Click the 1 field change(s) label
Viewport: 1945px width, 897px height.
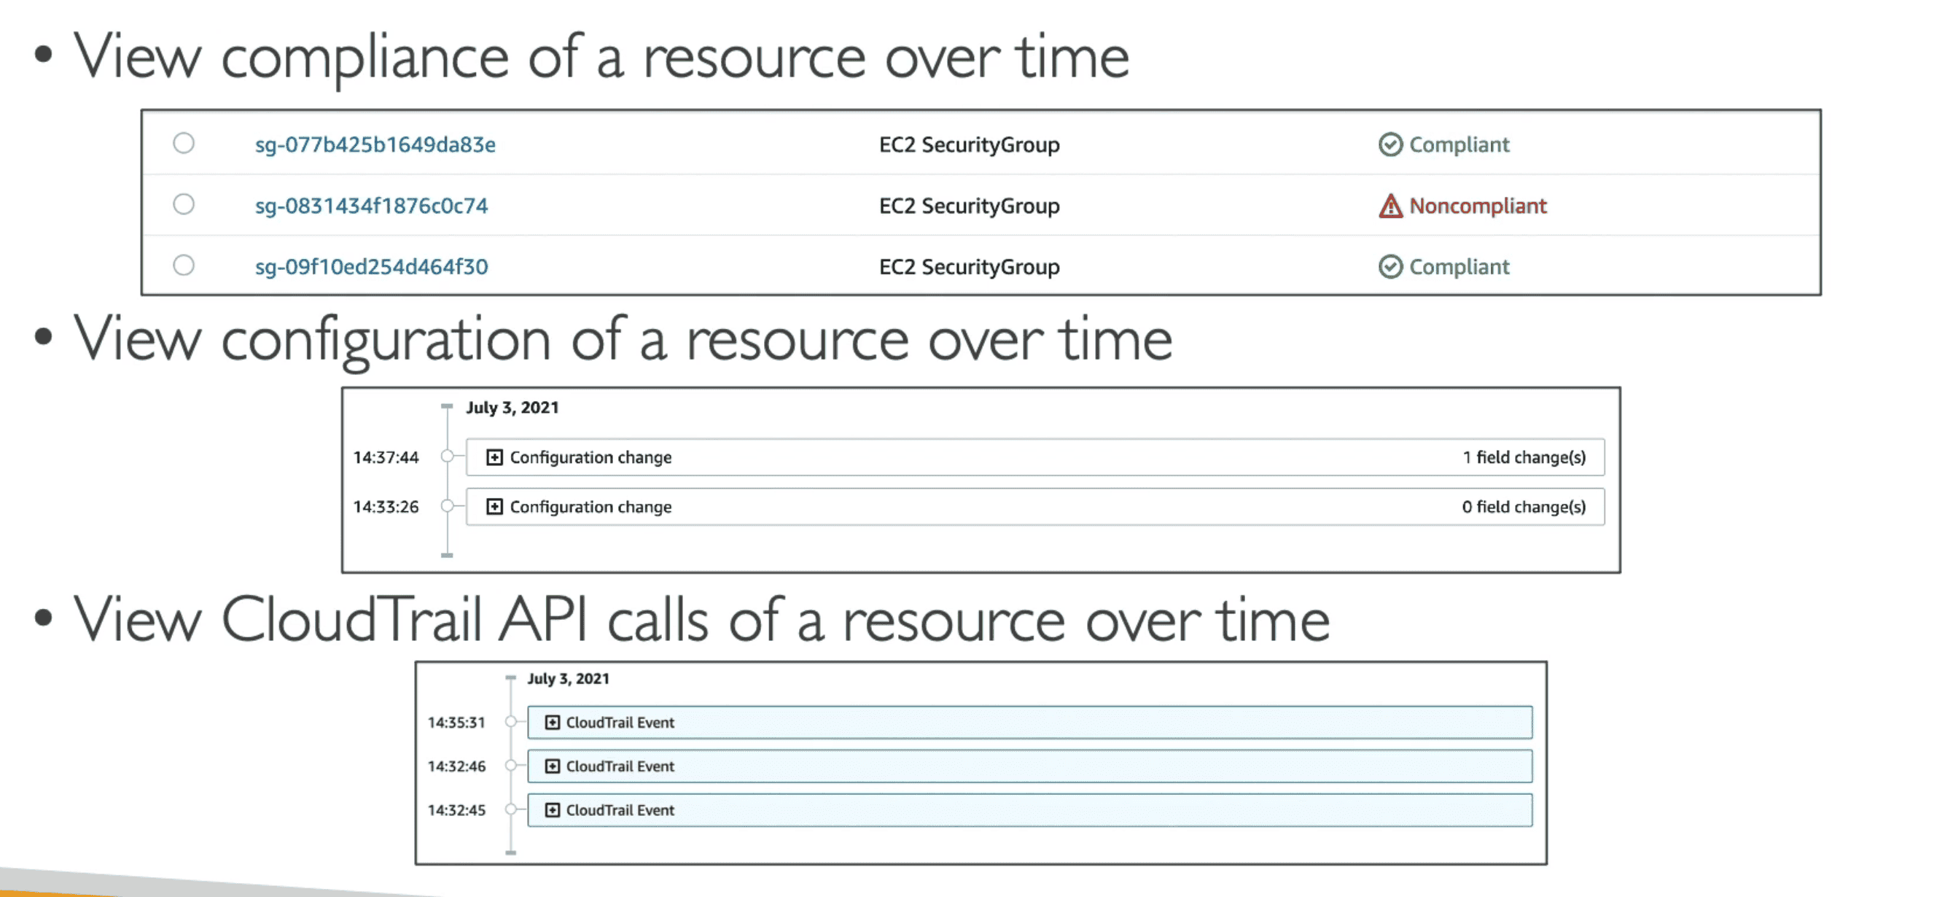click(x=1524, y=457)
